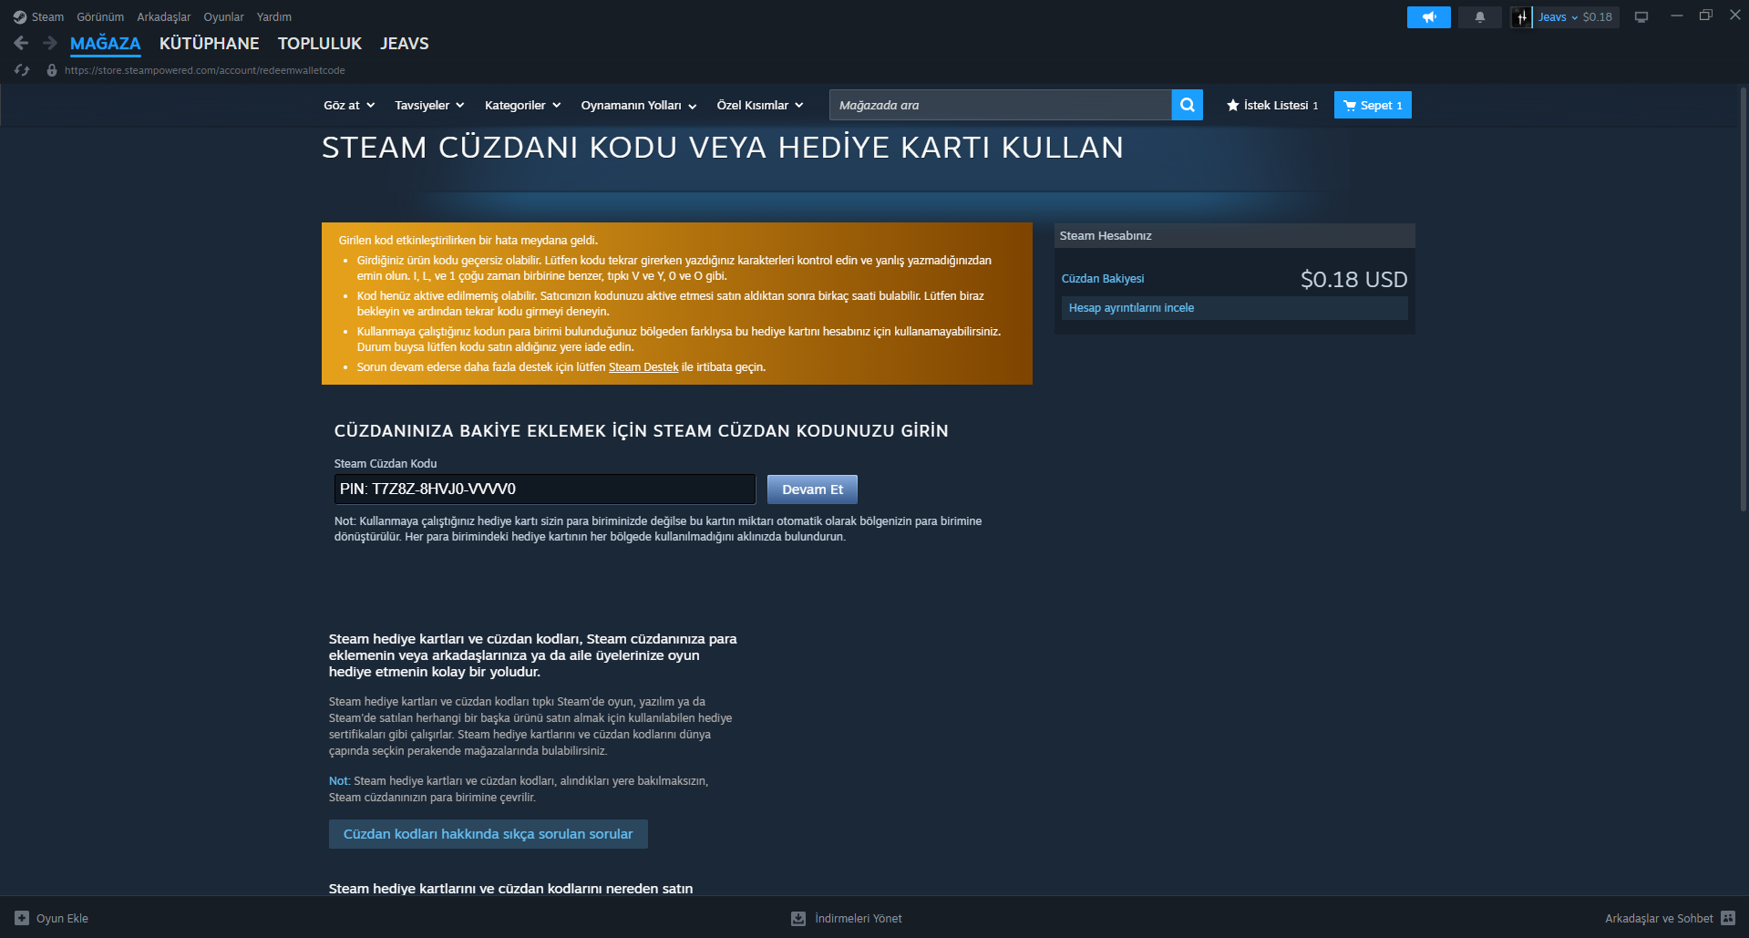Click the page vertical scrollbar

pos(1744,301)
